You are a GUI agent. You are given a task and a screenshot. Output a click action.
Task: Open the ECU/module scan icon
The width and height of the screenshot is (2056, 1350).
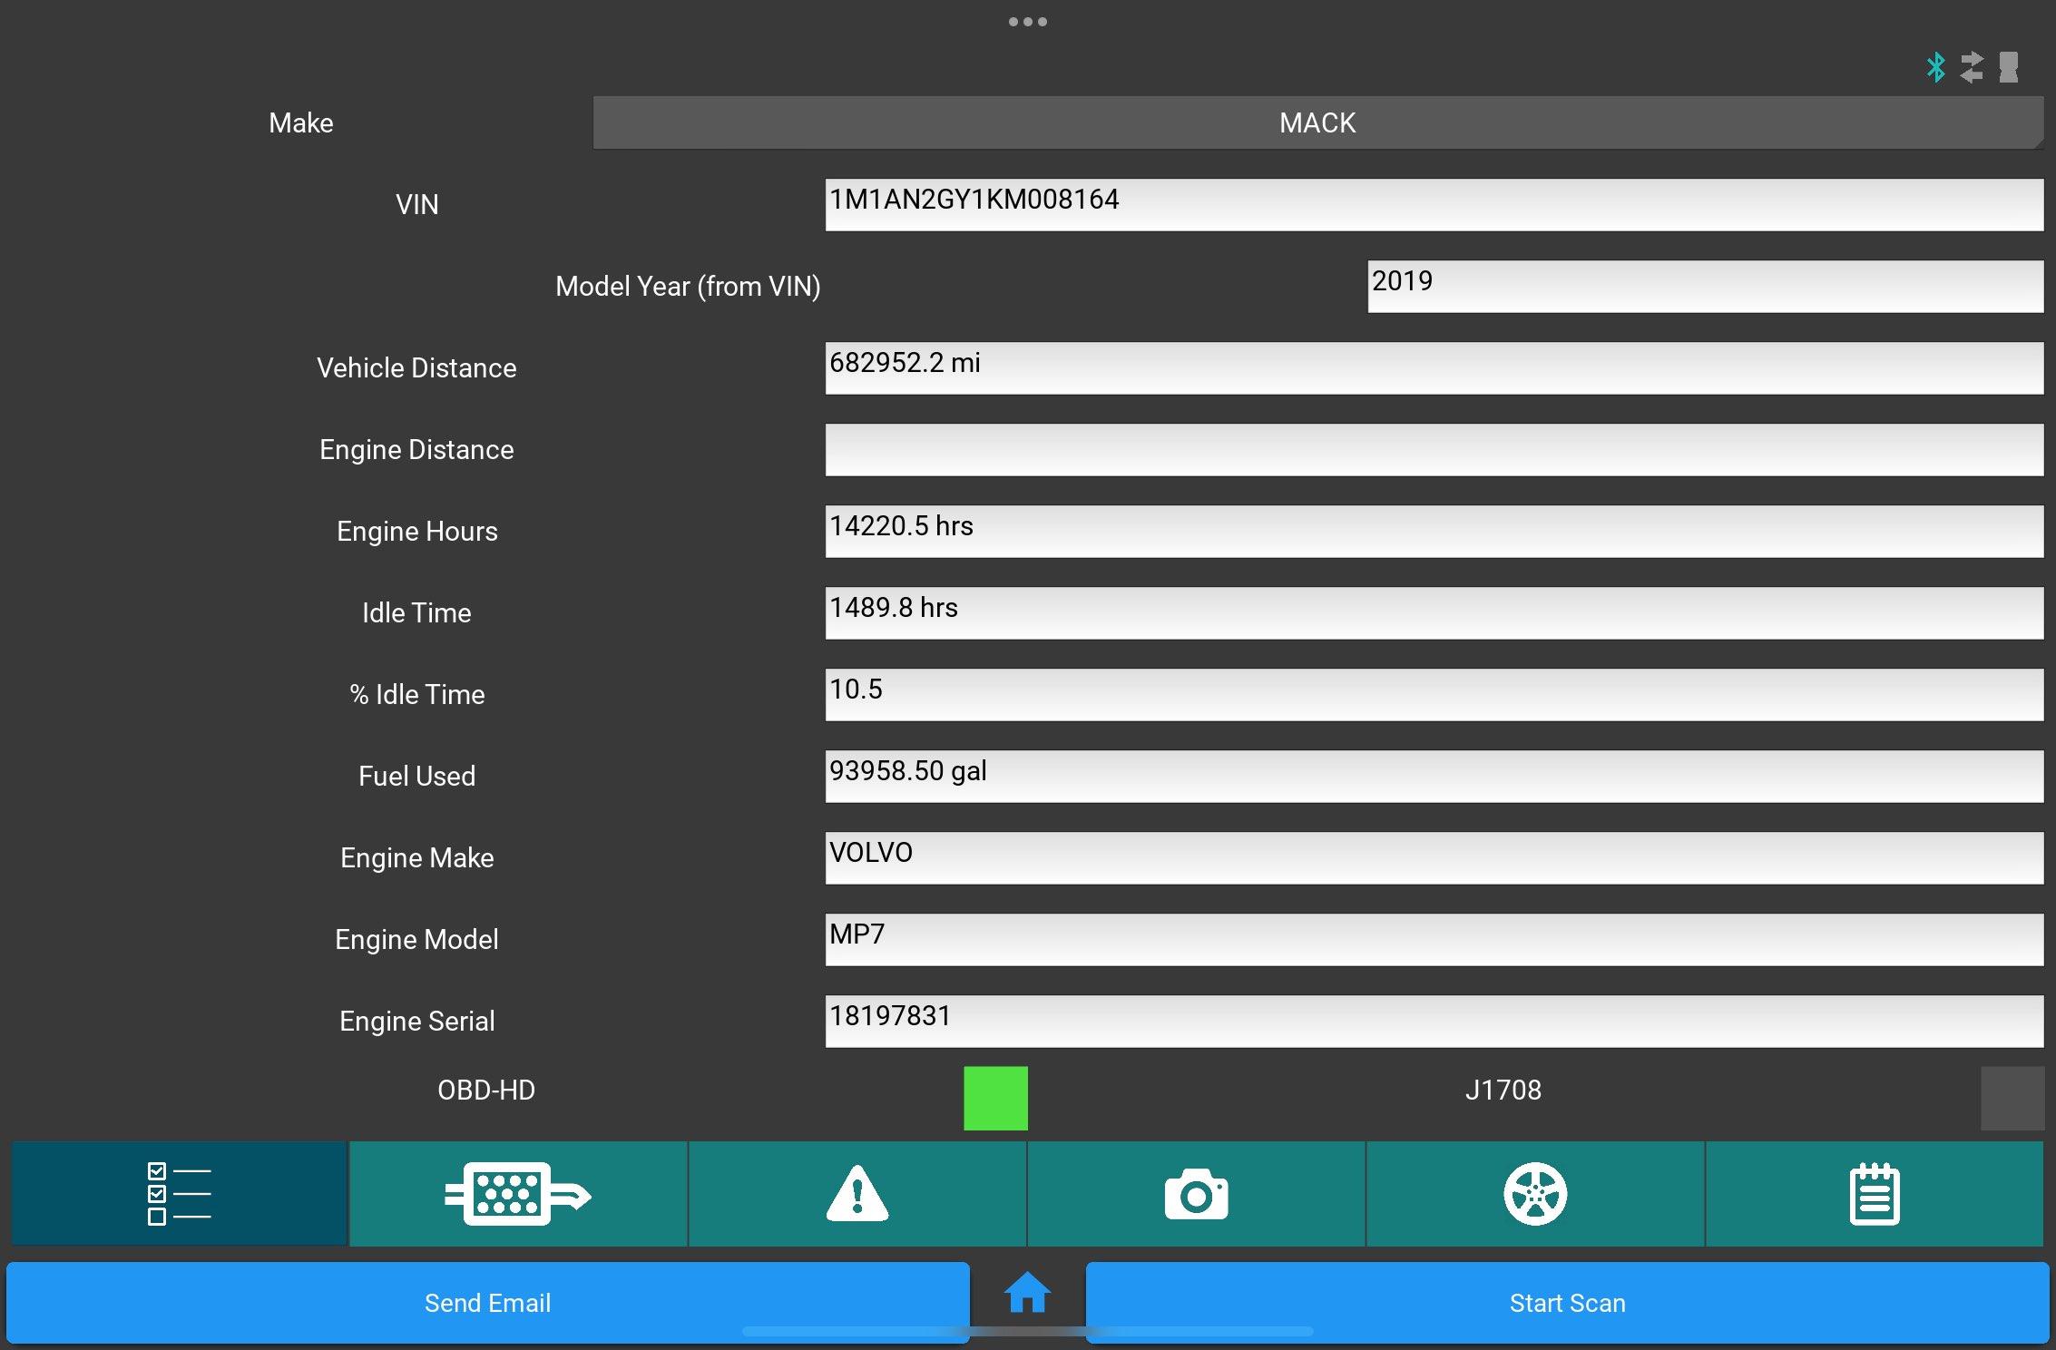click(515, 1192)
